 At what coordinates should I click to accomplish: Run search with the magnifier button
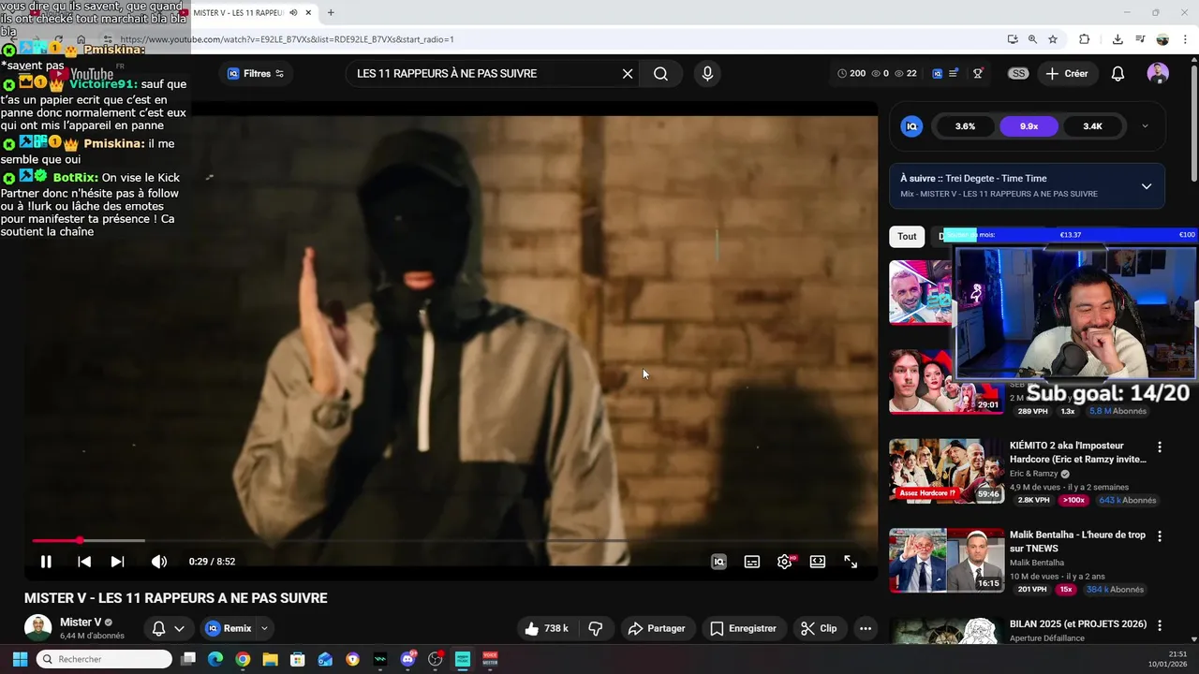tap(661, 74)
